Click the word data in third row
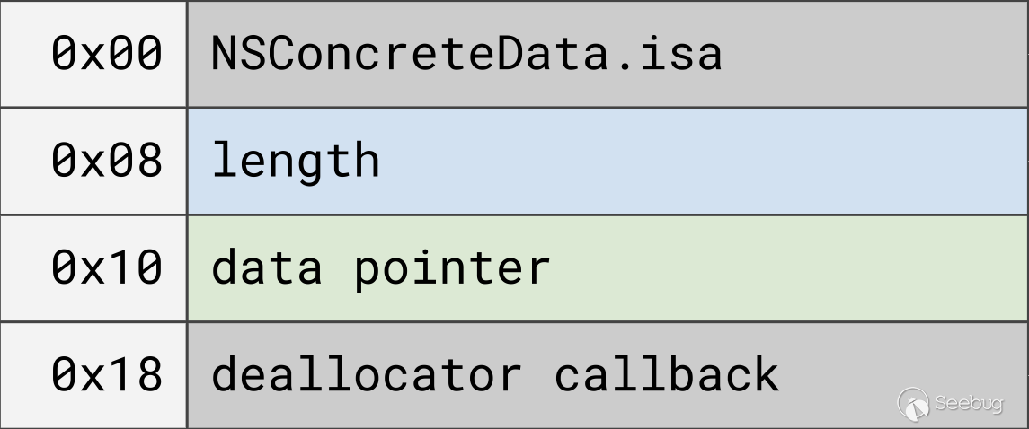The height and width of the screenshot is (429, 1029). [266, 267]
